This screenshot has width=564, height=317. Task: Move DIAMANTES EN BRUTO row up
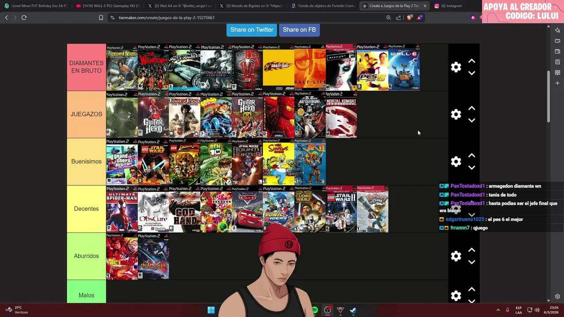click(x=471, y=61)
